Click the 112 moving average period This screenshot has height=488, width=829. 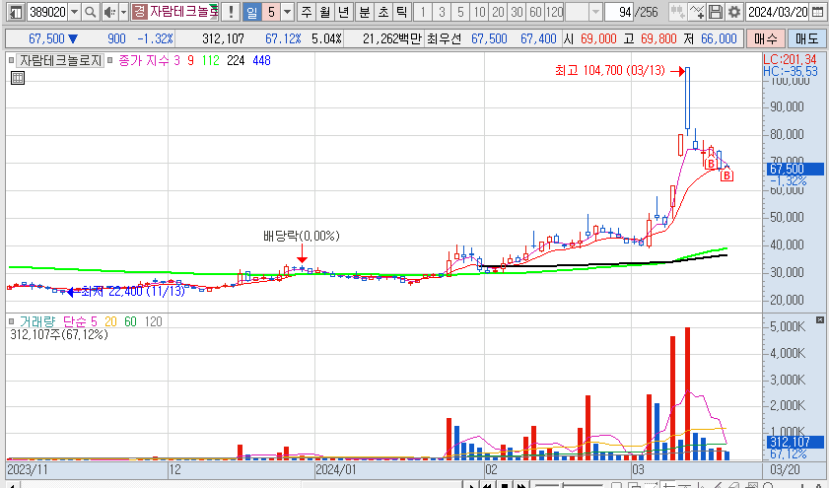click(x=210, y=61)
